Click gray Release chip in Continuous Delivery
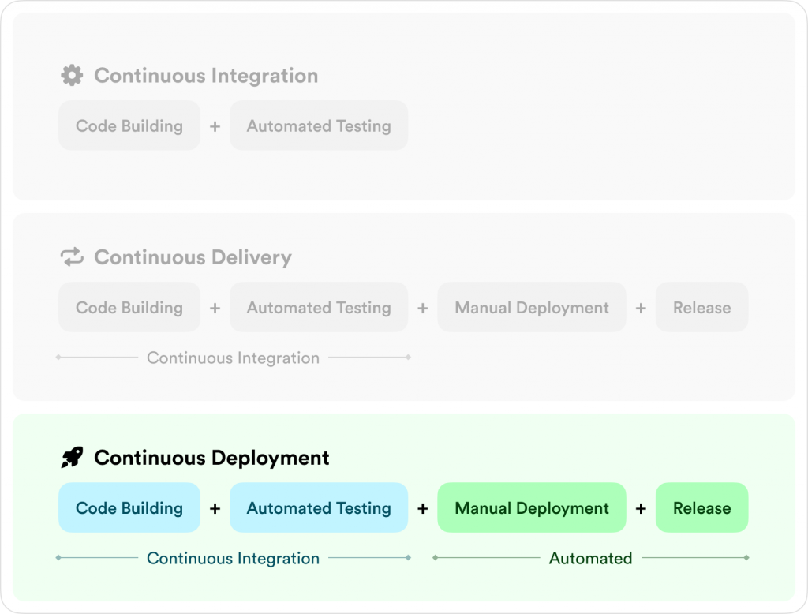808x614 pixels. [x=701, y=307]
